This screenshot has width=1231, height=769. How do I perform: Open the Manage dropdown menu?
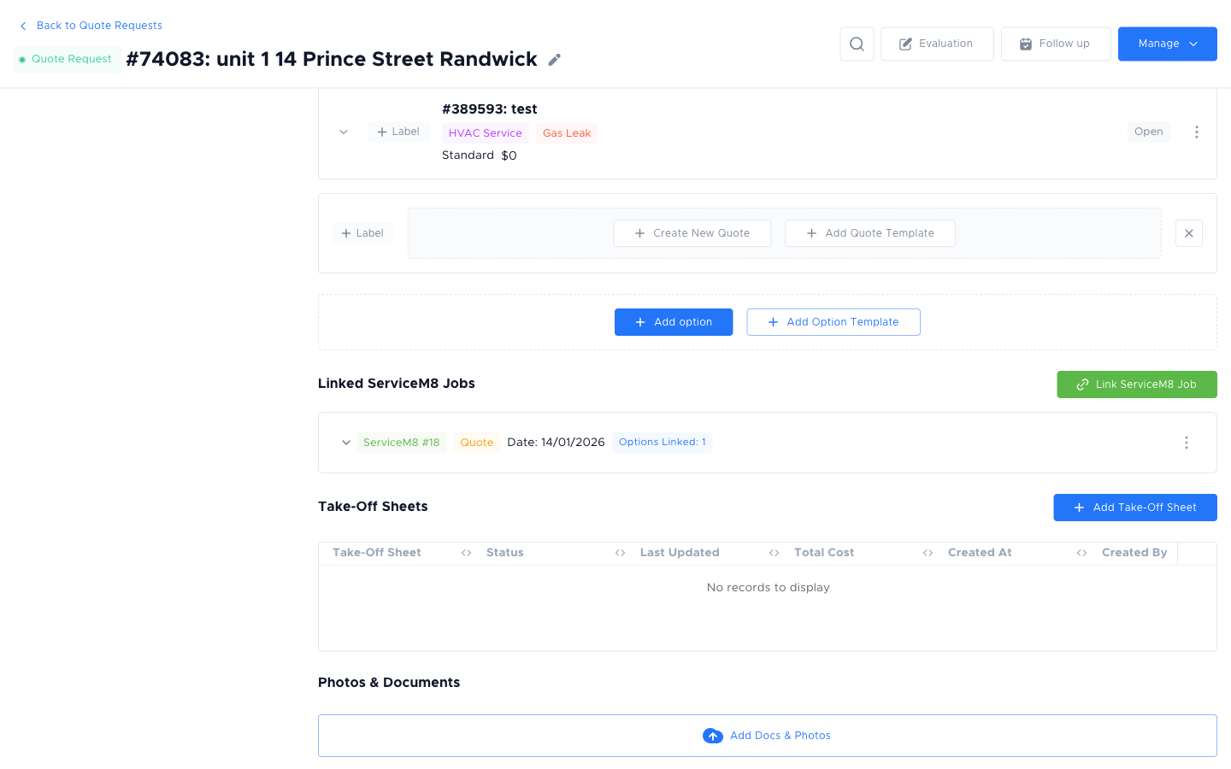click(1168, 44)
